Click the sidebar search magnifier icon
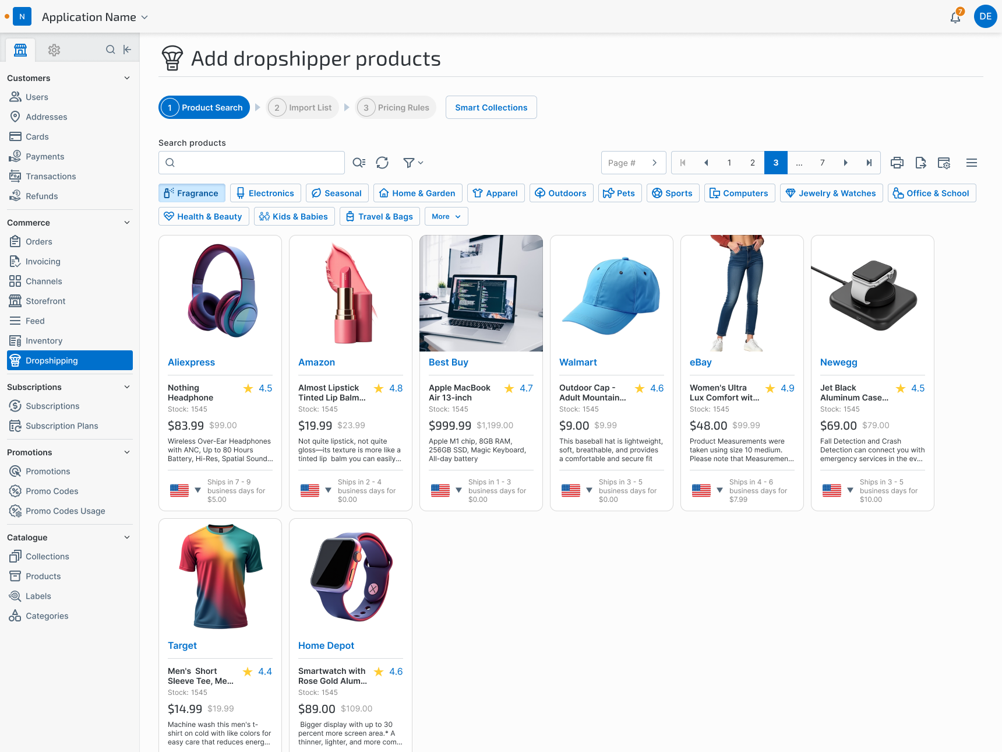1002x752 pixels. [110, 50]
